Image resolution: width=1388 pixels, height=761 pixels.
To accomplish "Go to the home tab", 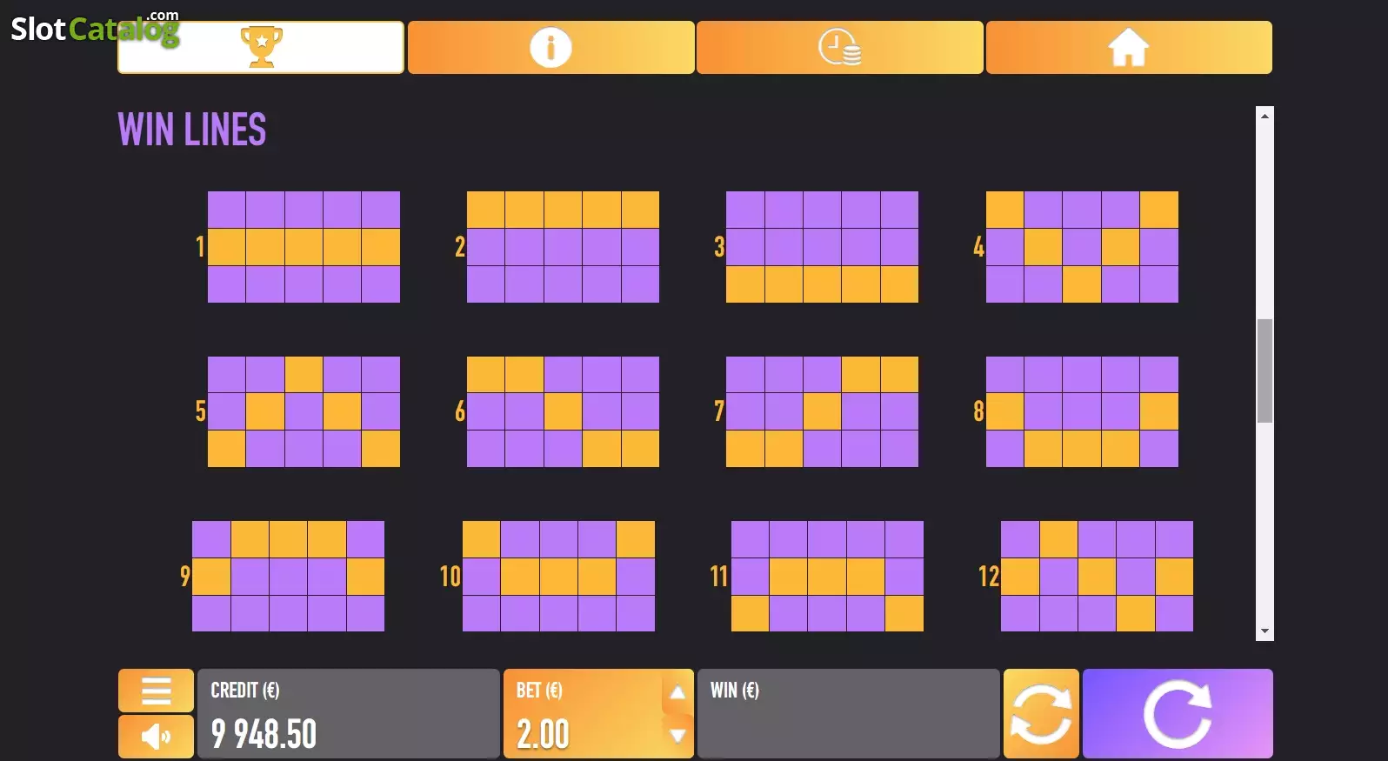I will click(x=1129, y=47).
